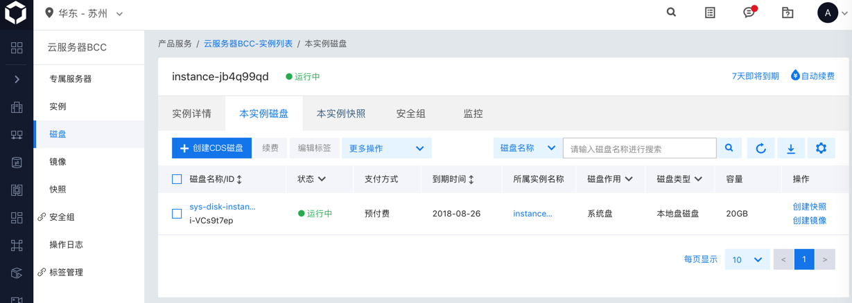Open the region selector 华东 - 苏州
Viewport: 852px width, 303px height.
84,13
